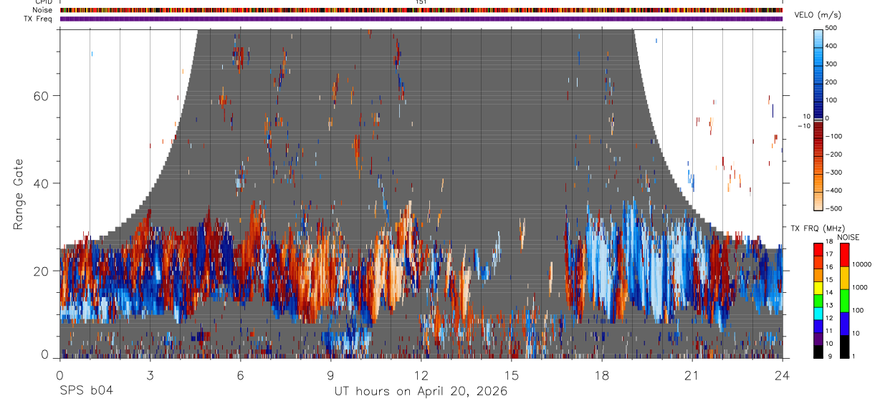Select the red segment of TX FRQ bar
This screenshot has width=880, height=406.
(818, 250)
